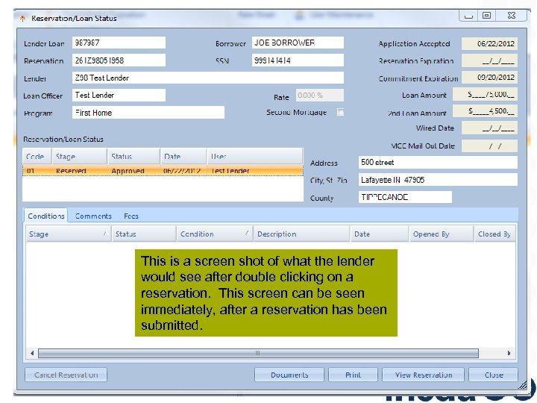
Task: Click the 2nd Loan Amount field
Action: coord(485,111)
